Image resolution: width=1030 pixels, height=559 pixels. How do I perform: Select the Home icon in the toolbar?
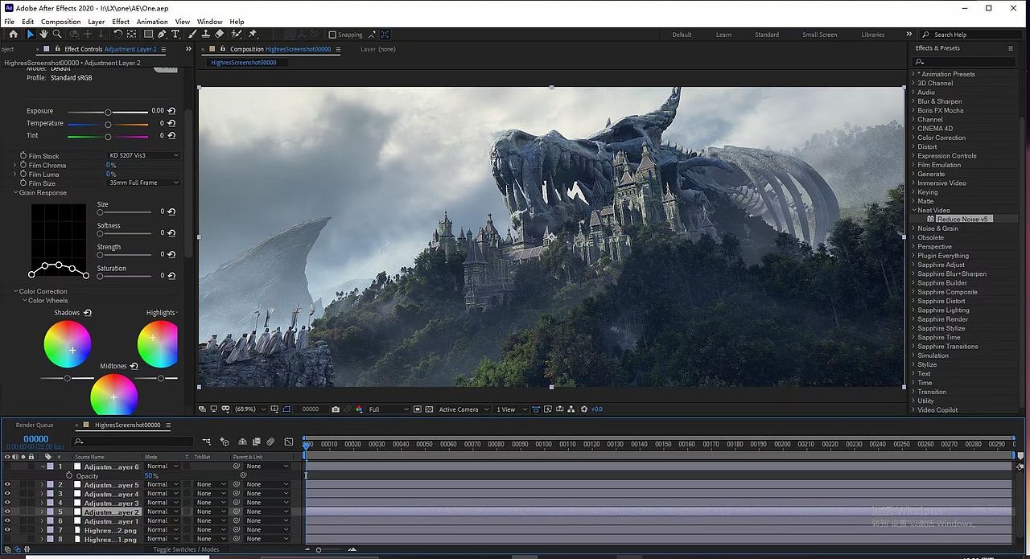13,35
